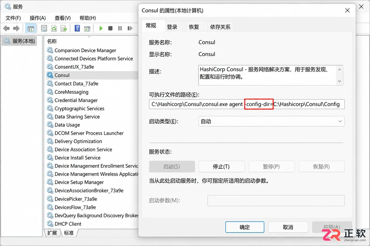Click the Restart Service toolbar icon
Viewport: 370px width, 246px height.
[130, 28]
